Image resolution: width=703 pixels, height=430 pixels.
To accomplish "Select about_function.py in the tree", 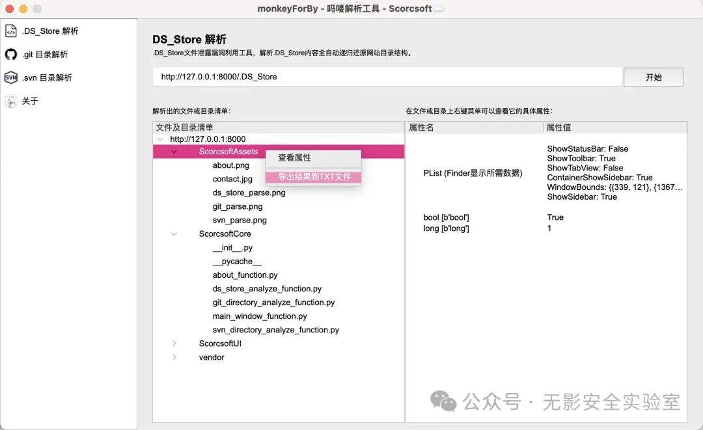I will [245, 275].
